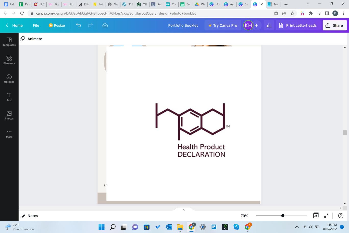
Task: Switch to the IRE browser tab
Action: (39, 4)
